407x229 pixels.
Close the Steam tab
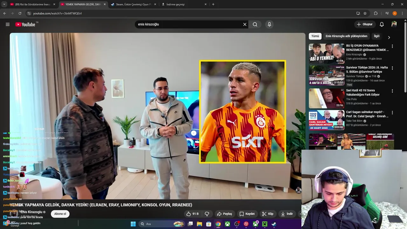pos(155,4)
